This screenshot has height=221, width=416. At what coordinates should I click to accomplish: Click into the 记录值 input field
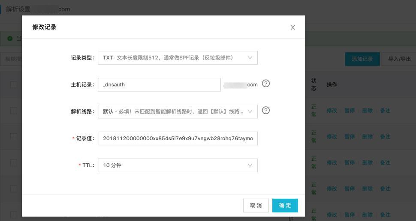pos(178,138)
